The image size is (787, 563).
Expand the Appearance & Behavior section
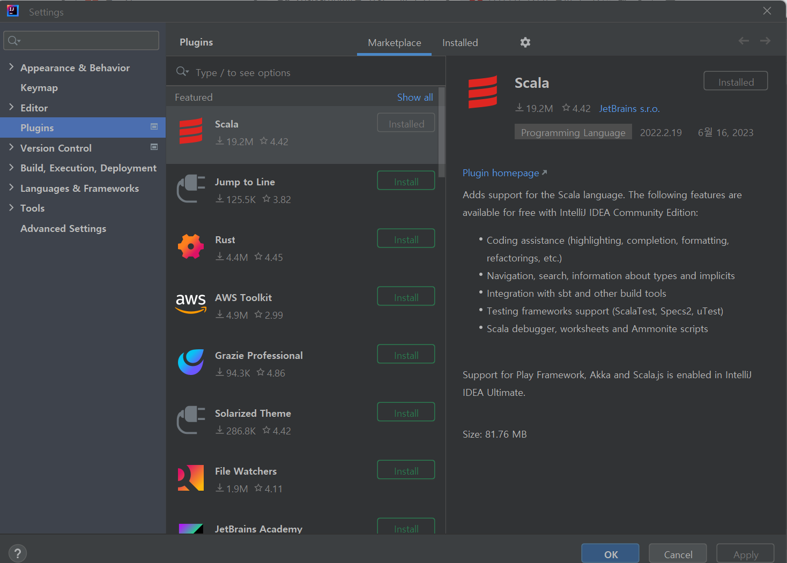pos(11,67)
